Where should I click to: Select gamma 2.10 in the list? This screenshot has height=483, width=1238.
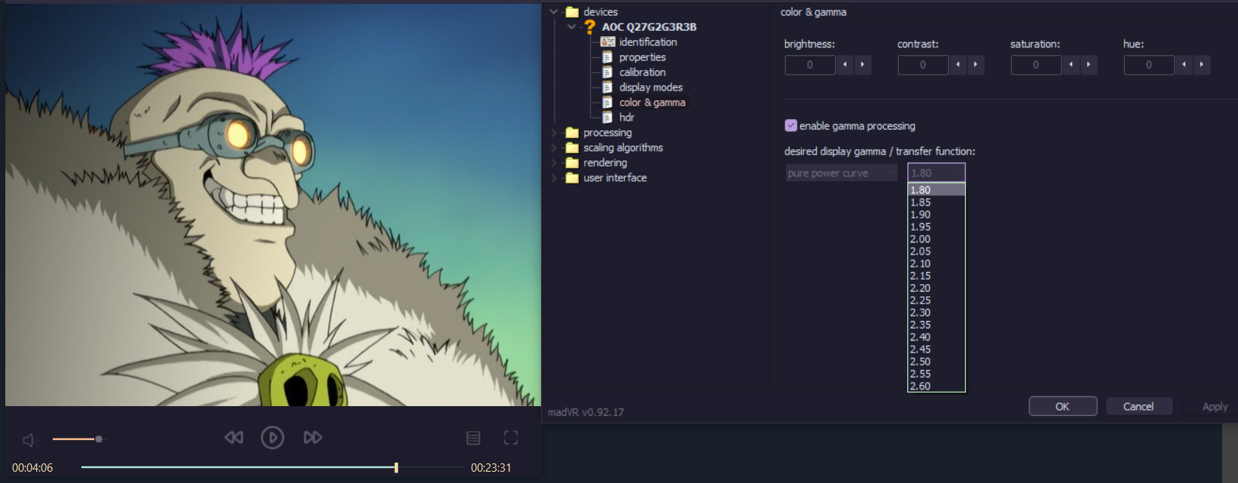tap(937, 264)
